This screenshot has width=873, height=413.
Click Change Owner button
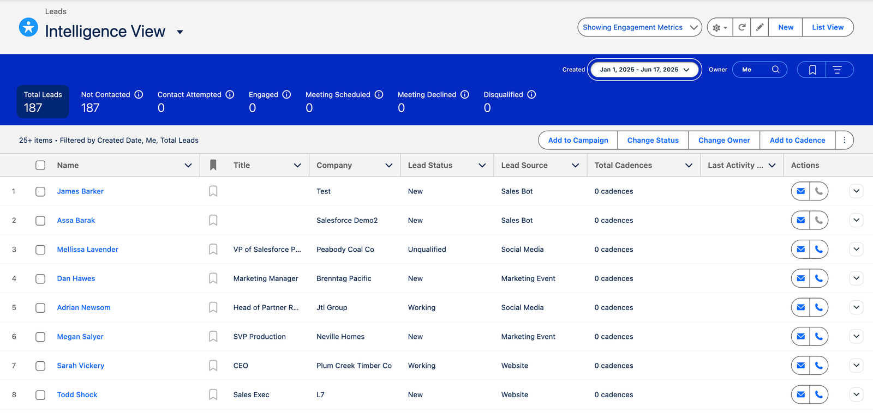724,140
